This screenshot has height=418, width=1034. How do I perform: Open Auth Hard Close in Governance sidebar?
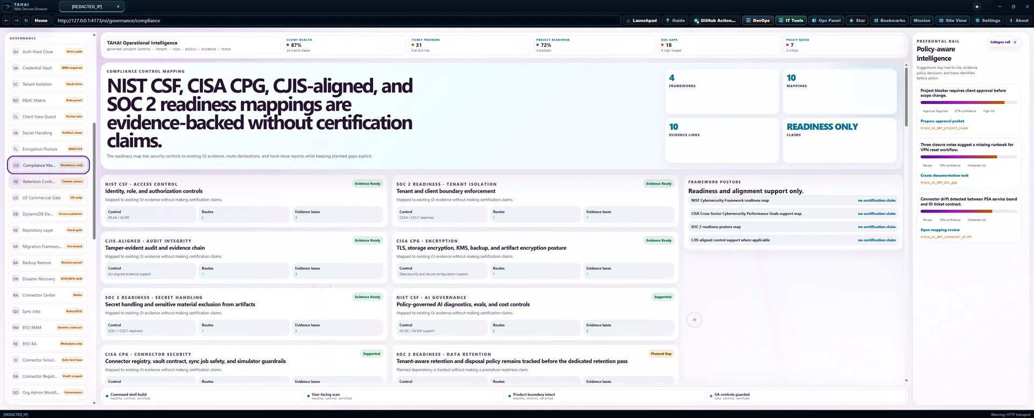coord(48,52)
